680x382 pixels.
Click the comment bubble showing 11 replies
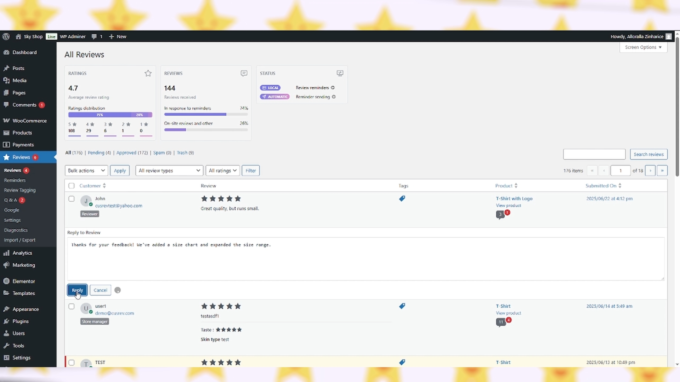pos(501,322)
